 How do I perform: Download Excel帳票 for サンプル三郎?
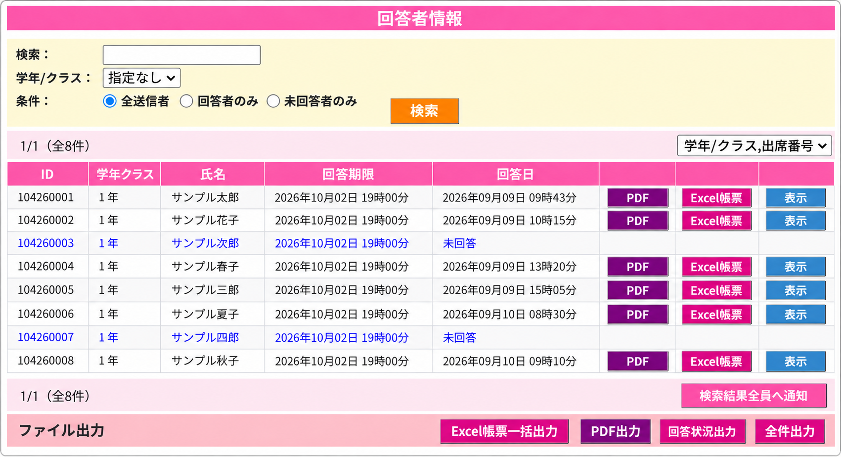click(716, 290)
